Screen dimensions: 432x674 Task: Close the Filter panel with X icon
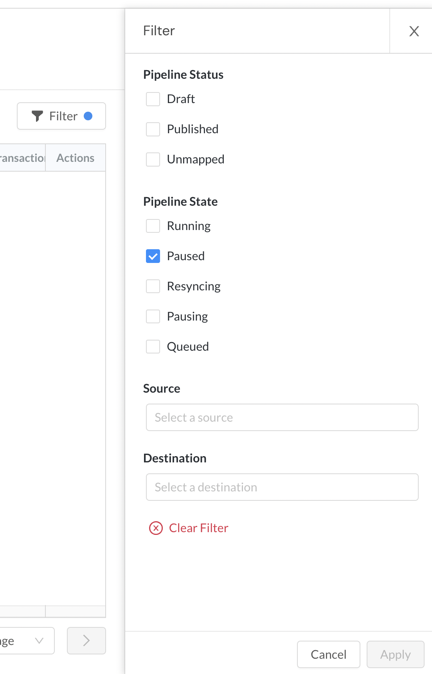pyautogui.click(x=414, y=31)
